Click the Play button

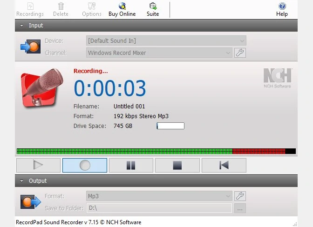pos(38,165)
